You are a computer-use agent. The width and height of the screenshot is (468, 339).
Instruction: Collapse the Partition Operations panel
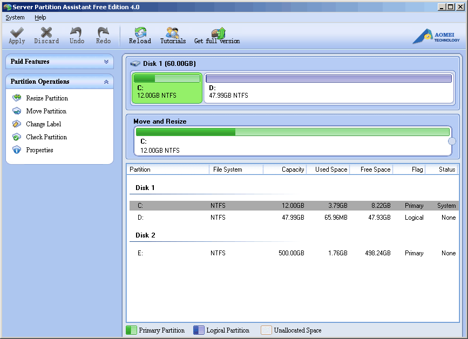[x=106, y=82]
